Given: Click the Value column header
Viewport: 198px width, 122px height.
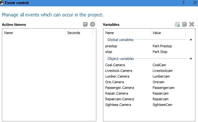Looking at the screenshot, I should click(x=168, y=33).
